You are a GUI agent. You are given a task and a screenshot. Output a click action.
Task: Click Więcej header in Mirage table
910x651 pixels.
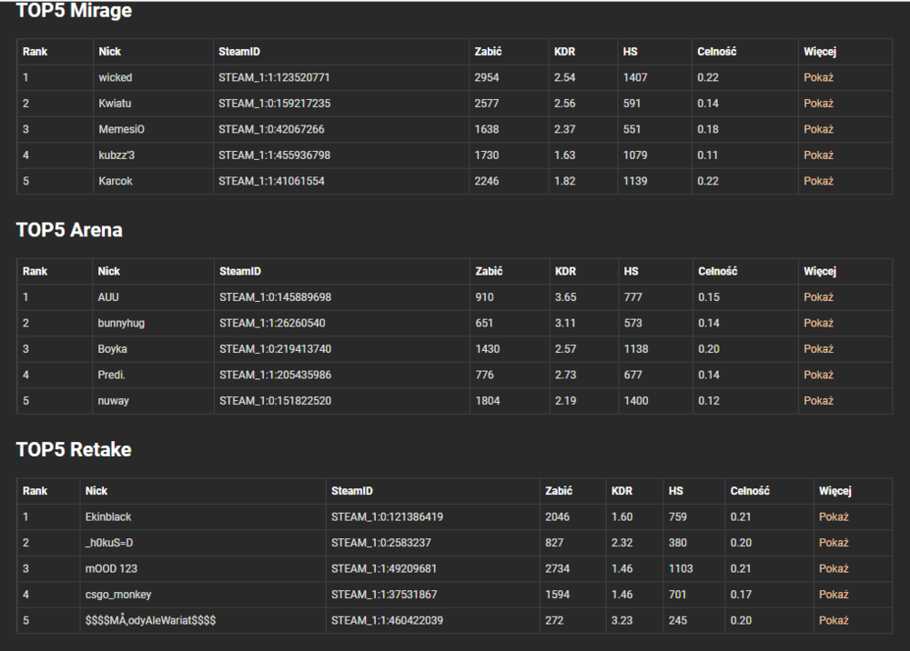pyautogui.click(x=820, y=52)
